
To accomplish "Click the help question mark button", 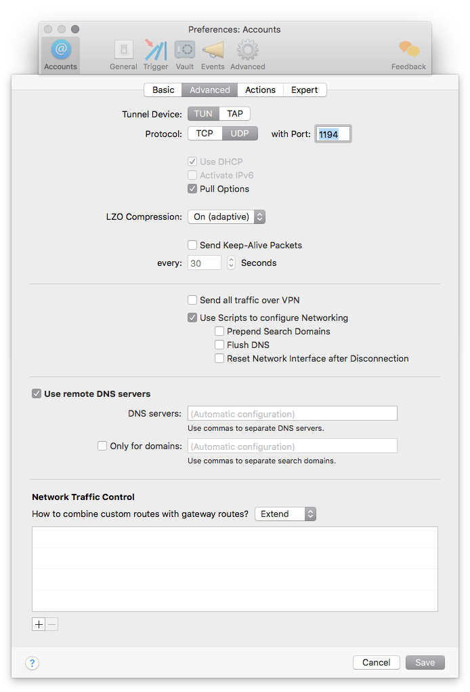I will [33, 663].
